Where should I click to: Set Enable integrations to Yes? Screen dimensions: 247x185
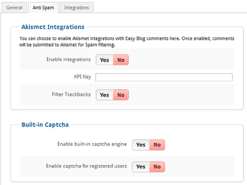click(105, 60)
